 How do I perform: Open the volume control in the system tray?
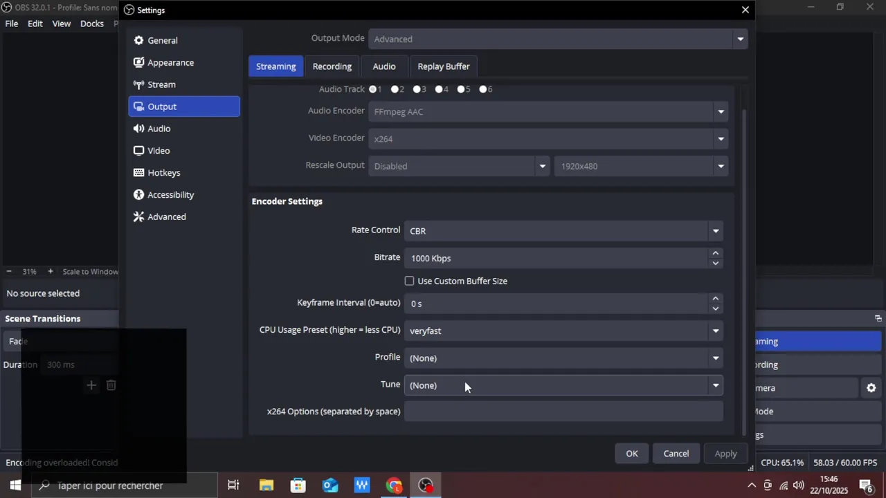pyautogui.click(x=798, y=486)
